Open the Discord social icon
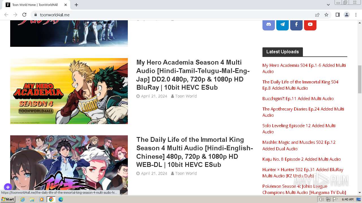 tap(269, 25)
